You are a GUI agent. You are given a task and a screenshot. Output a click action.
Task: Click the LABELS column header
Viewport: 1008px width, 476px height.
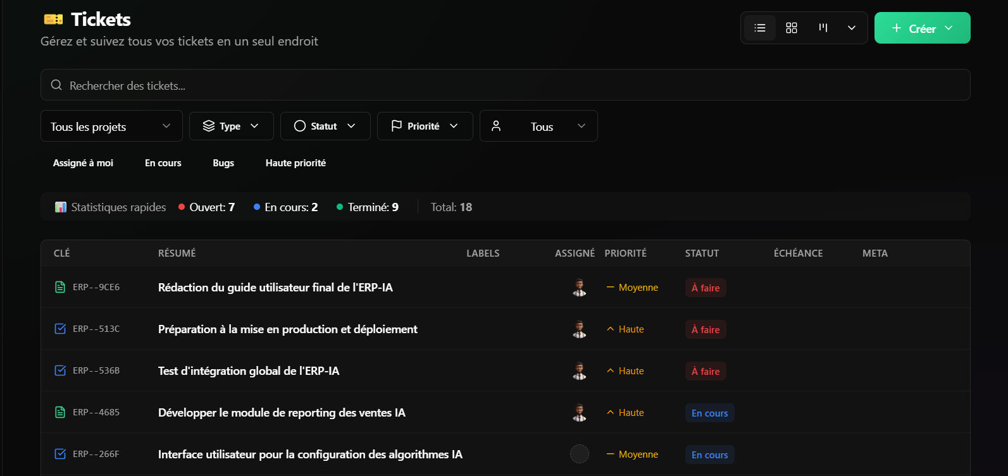point(483,253)
